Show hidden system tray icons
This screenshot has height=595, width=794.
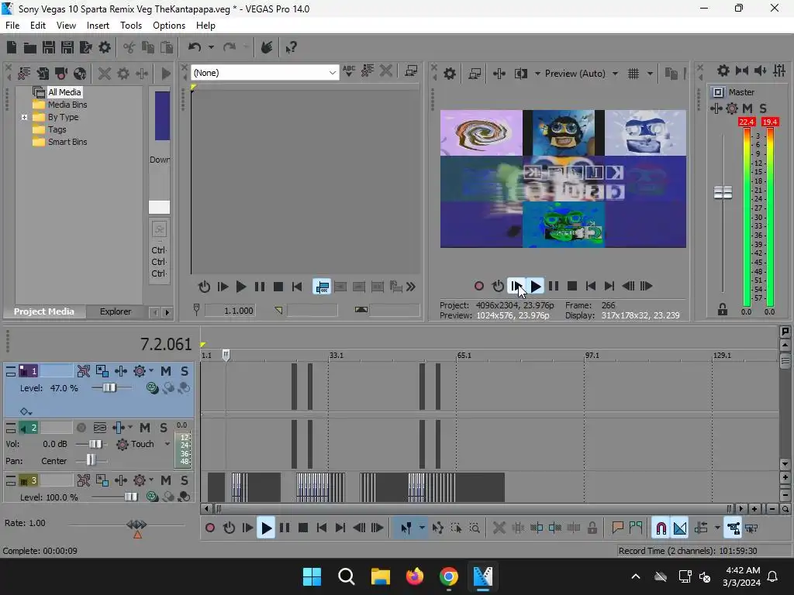pyautogui.click(x=636, y=576)
